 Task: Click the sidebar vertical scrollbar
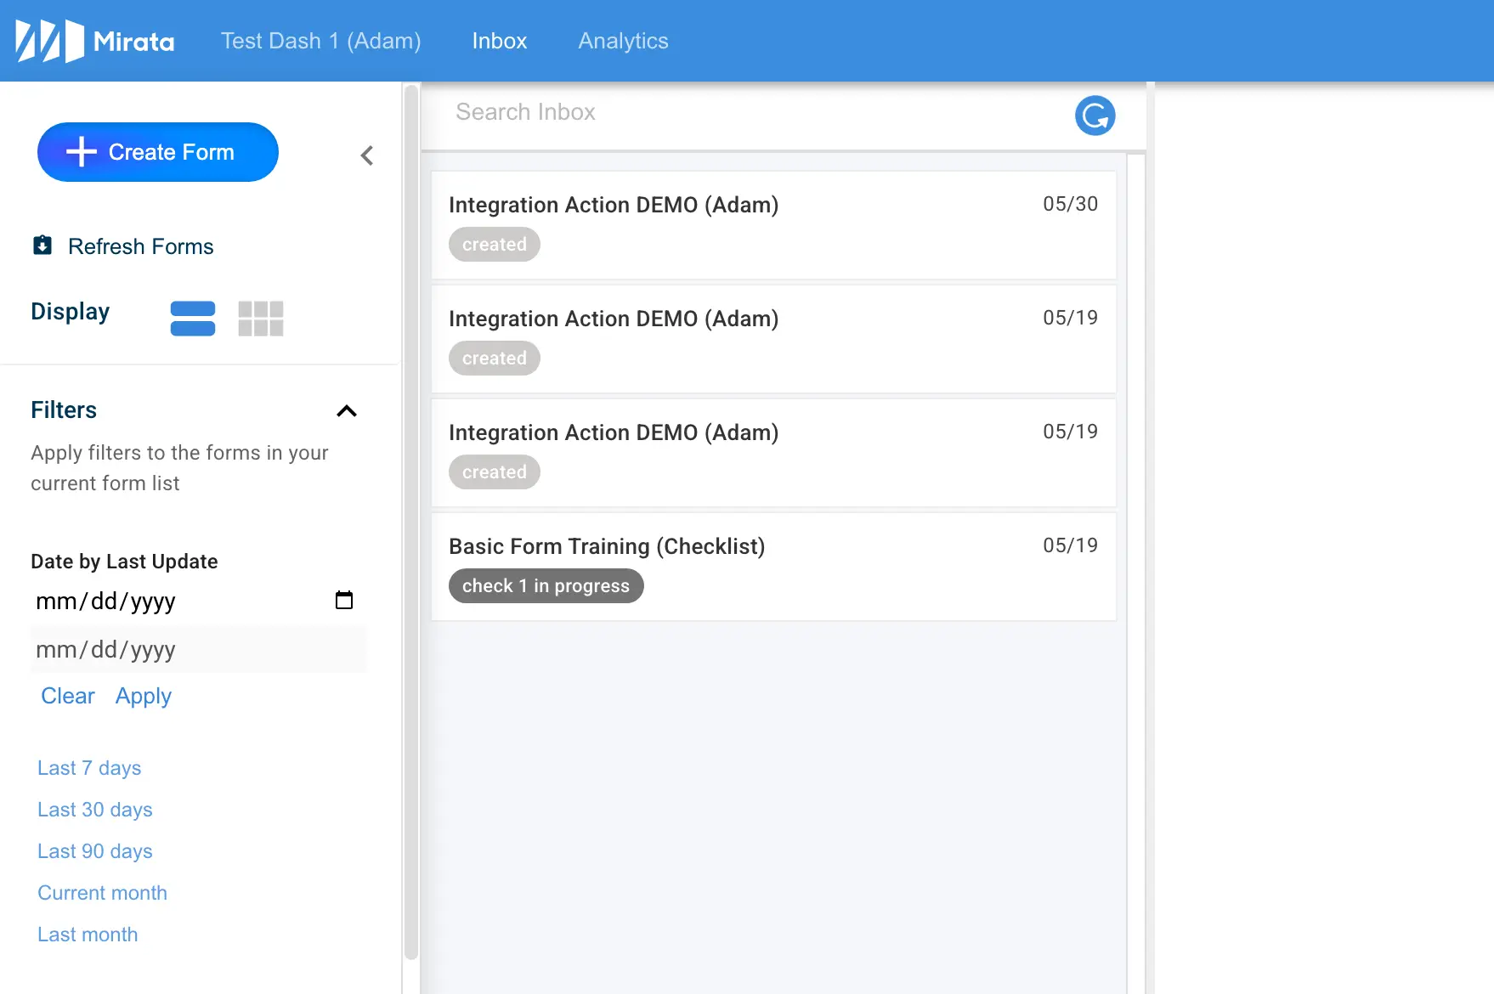point(411,520)
